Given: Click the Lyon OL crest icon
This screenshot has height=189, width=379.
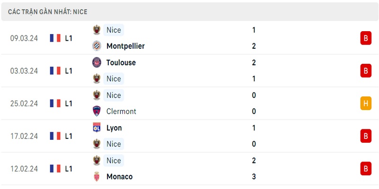Looking at the screenshot, I should pyautogui.click(x=97, y=128).
